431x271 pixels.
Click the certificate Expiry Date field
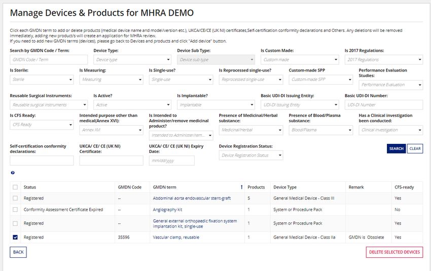[172, 161]
